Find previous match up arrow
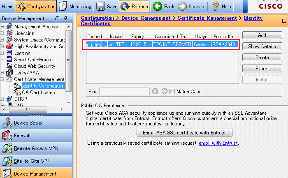 click(165, 91)
